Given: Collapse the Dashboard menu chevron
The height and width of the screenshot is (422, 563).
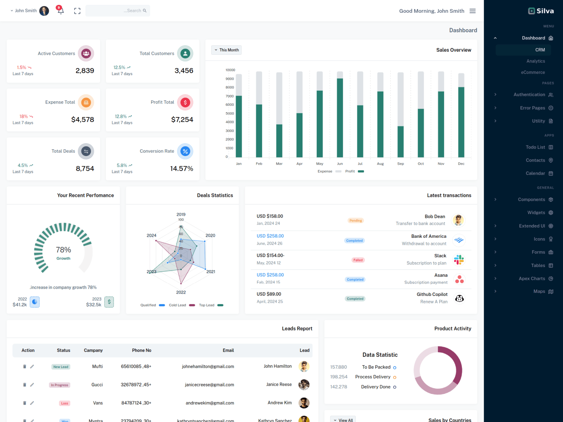Looking at the screenshot, I should point(495,38).
